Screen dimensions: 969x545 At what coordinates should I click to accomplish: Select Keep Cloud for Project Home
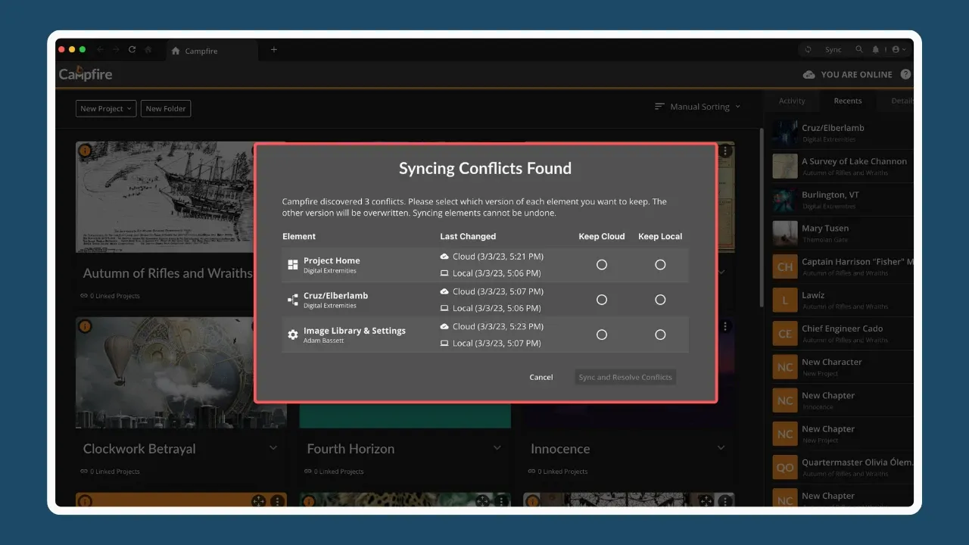[x=602, y=265]
